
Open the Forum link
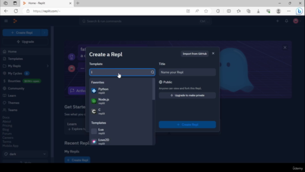(x=7, y=134)
